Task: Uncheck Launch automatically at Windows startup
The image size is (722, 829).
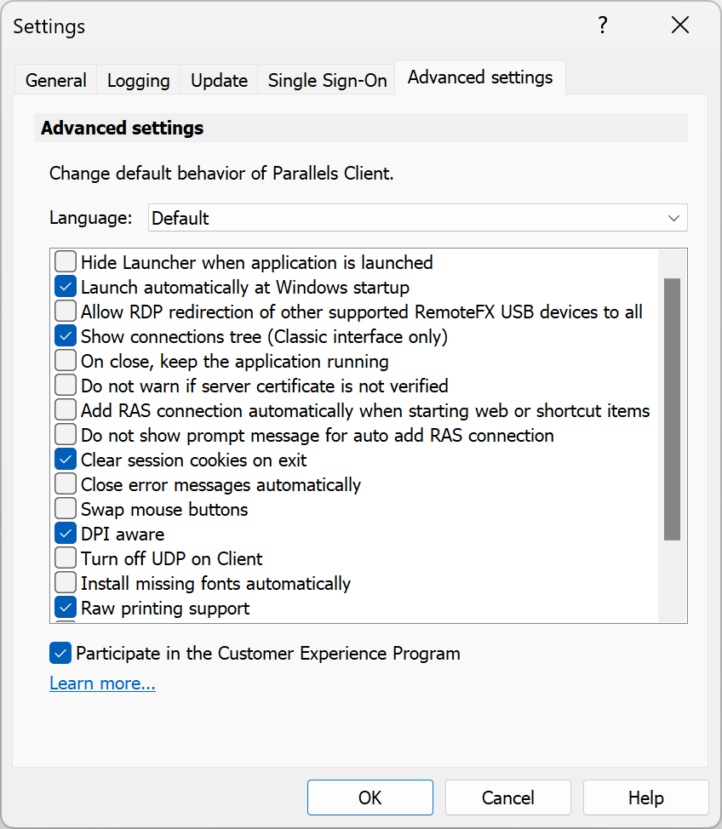Action: [66, 287]
